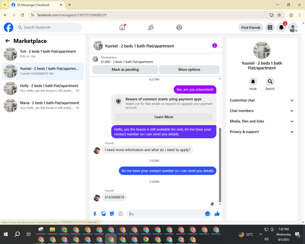Expand the Privacy & support section
The height and width of the screenshot is (244, 305).
(262, 132)
